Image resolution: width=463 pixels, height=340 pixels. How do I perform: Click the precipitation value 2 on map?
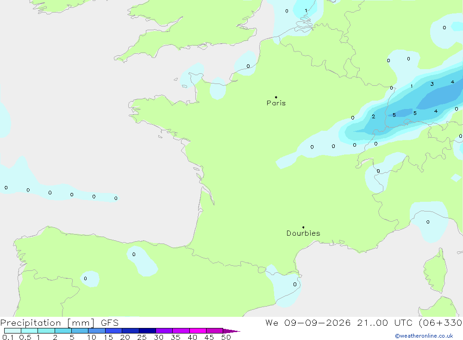374,116
